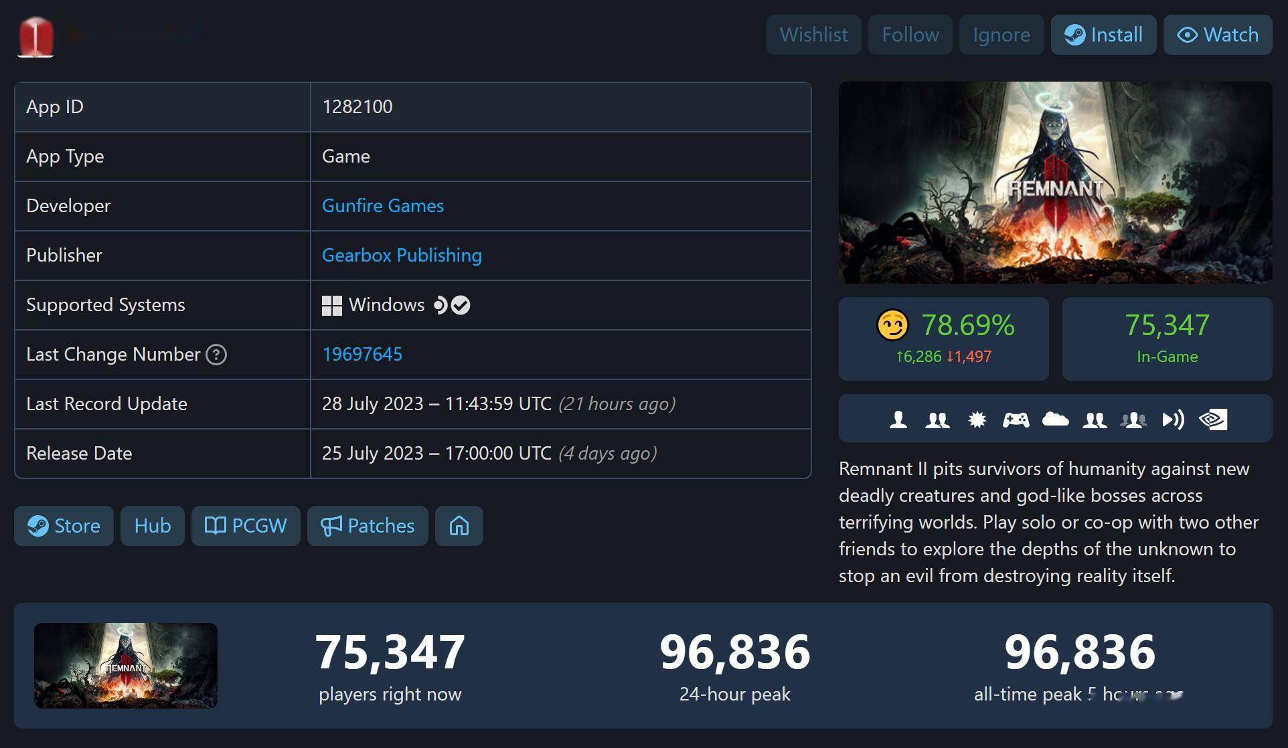The height and width of the screenshot is (748, 1288).
Task: Click the Steam Deck icon in Supported Systems
Action: pyautogui.click(x=439, y=305)
